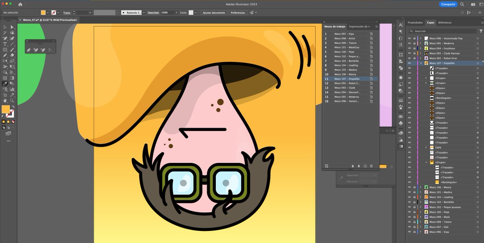Open the layers filter funnel icon
Image resolution: width=484 pixels, height=243 pixels.
pyautogui.click(x=481, y=31)
